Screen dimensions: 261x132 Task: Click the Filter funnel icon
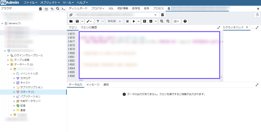tap(98, 21)
